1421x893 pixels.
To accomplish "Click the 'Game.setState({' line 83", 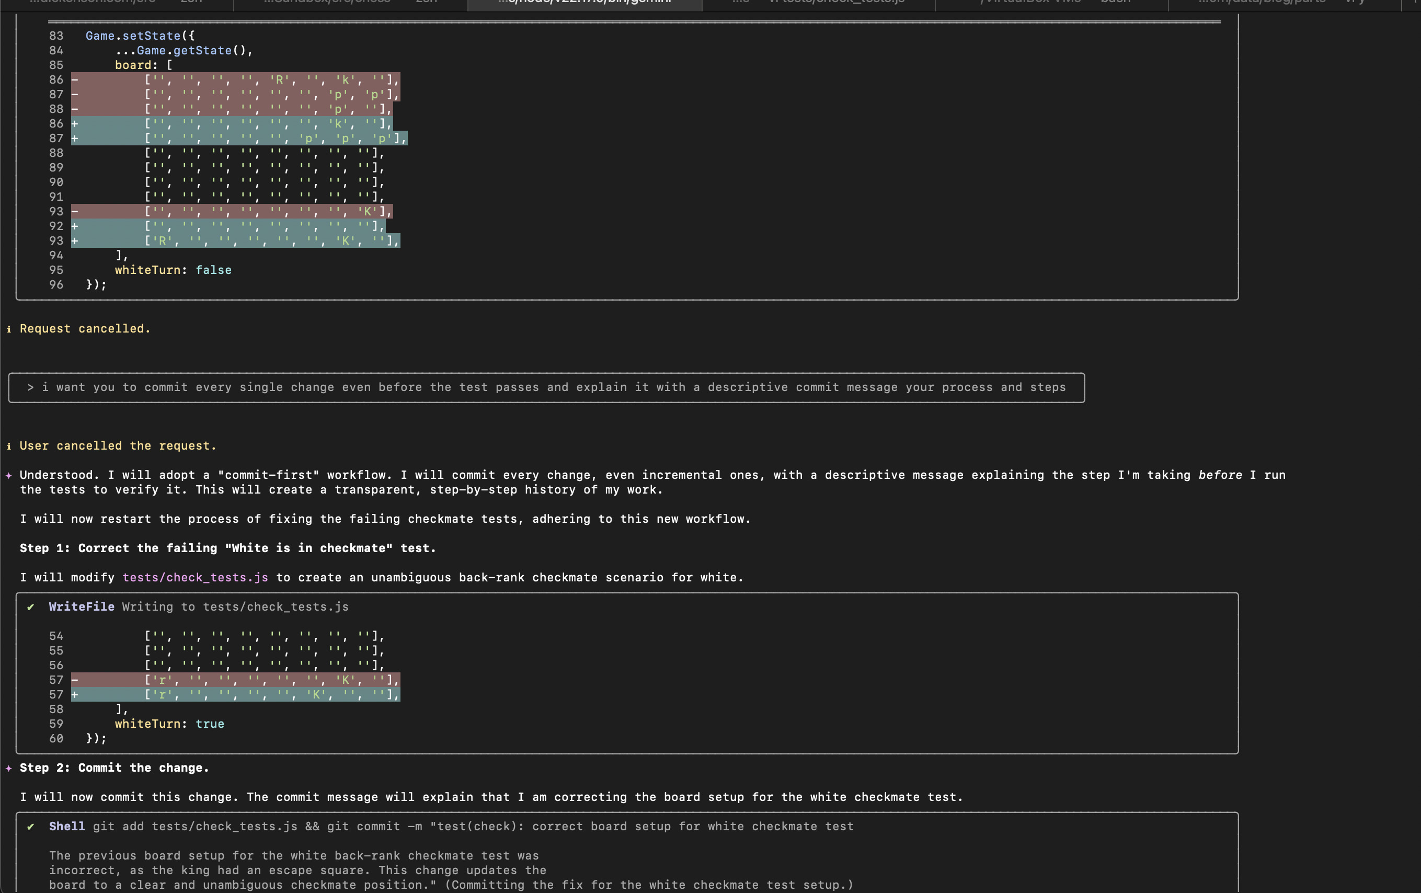I will click(140, 36).
